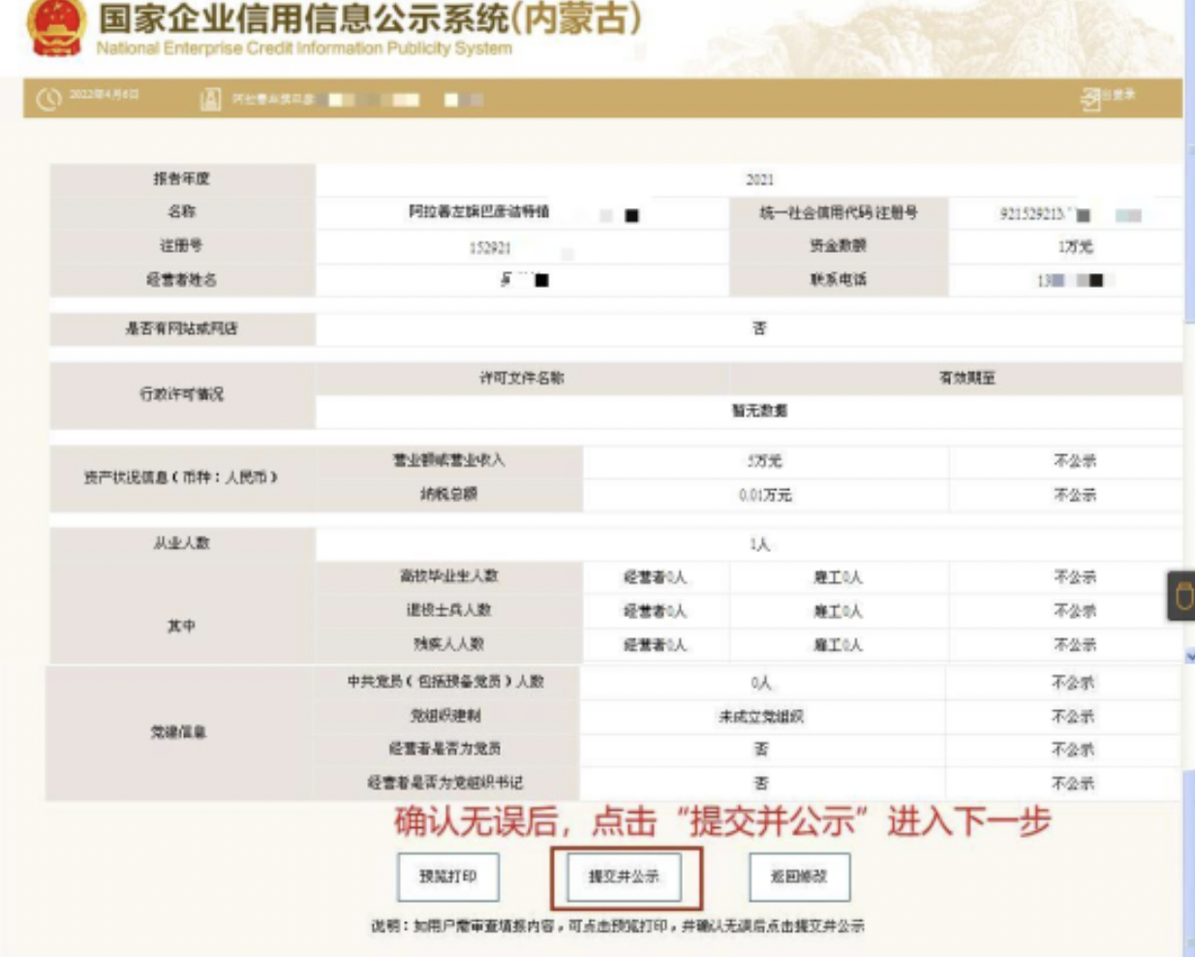1195x957 pixels.
Task: Click the 资产状况信息 section label
Action: click(181, 478)
